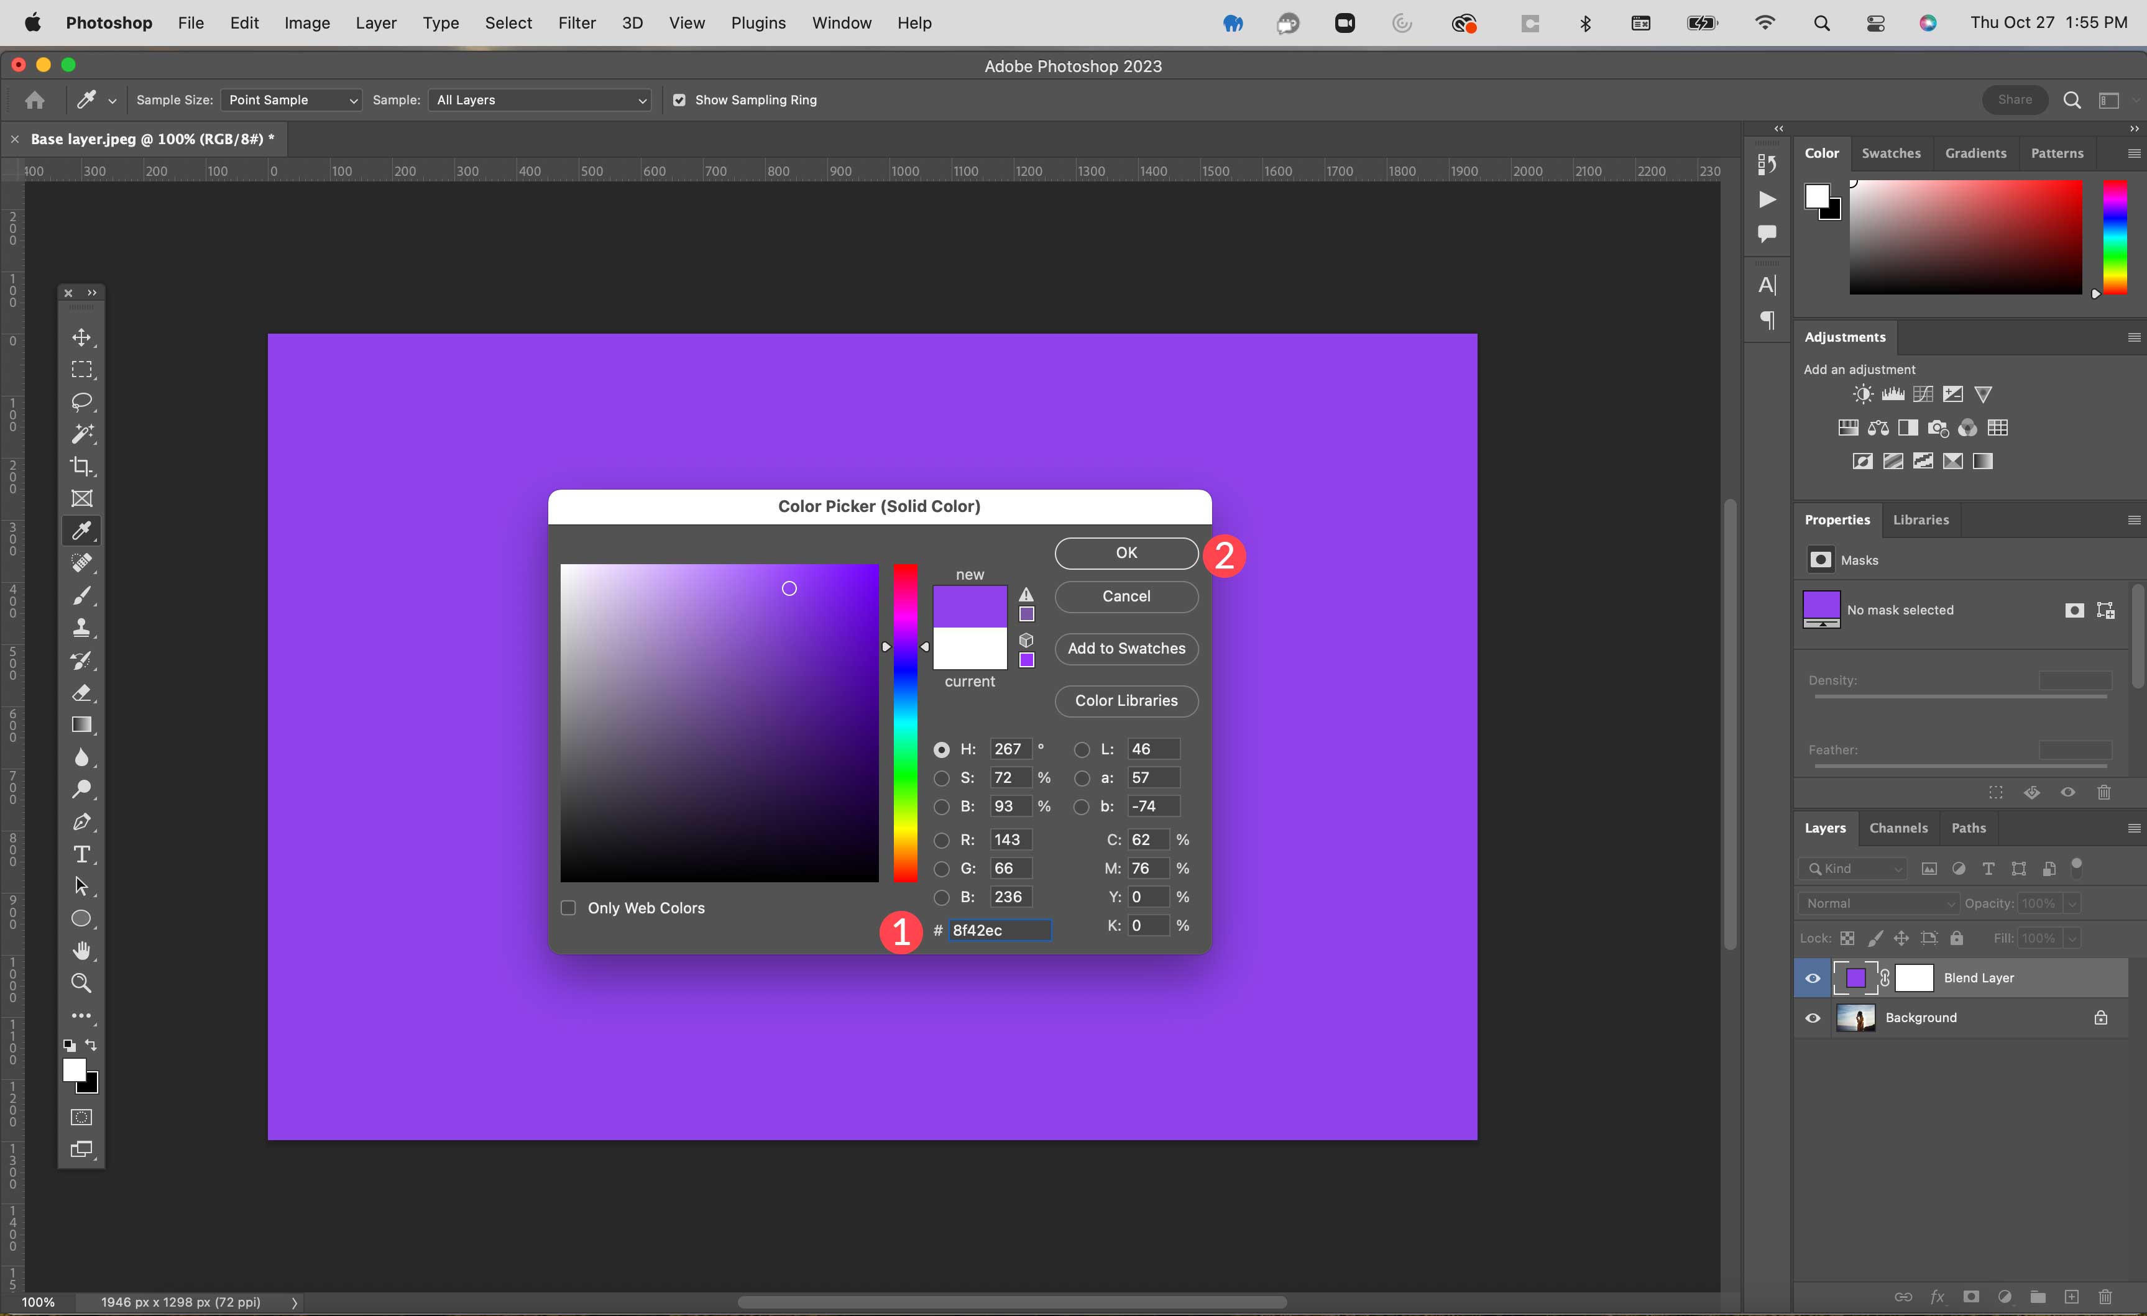The height and width of the screenshot is (1316, 2147).
Task: Select the Move tool in toolbar
Action: click(x=81, y=337)
